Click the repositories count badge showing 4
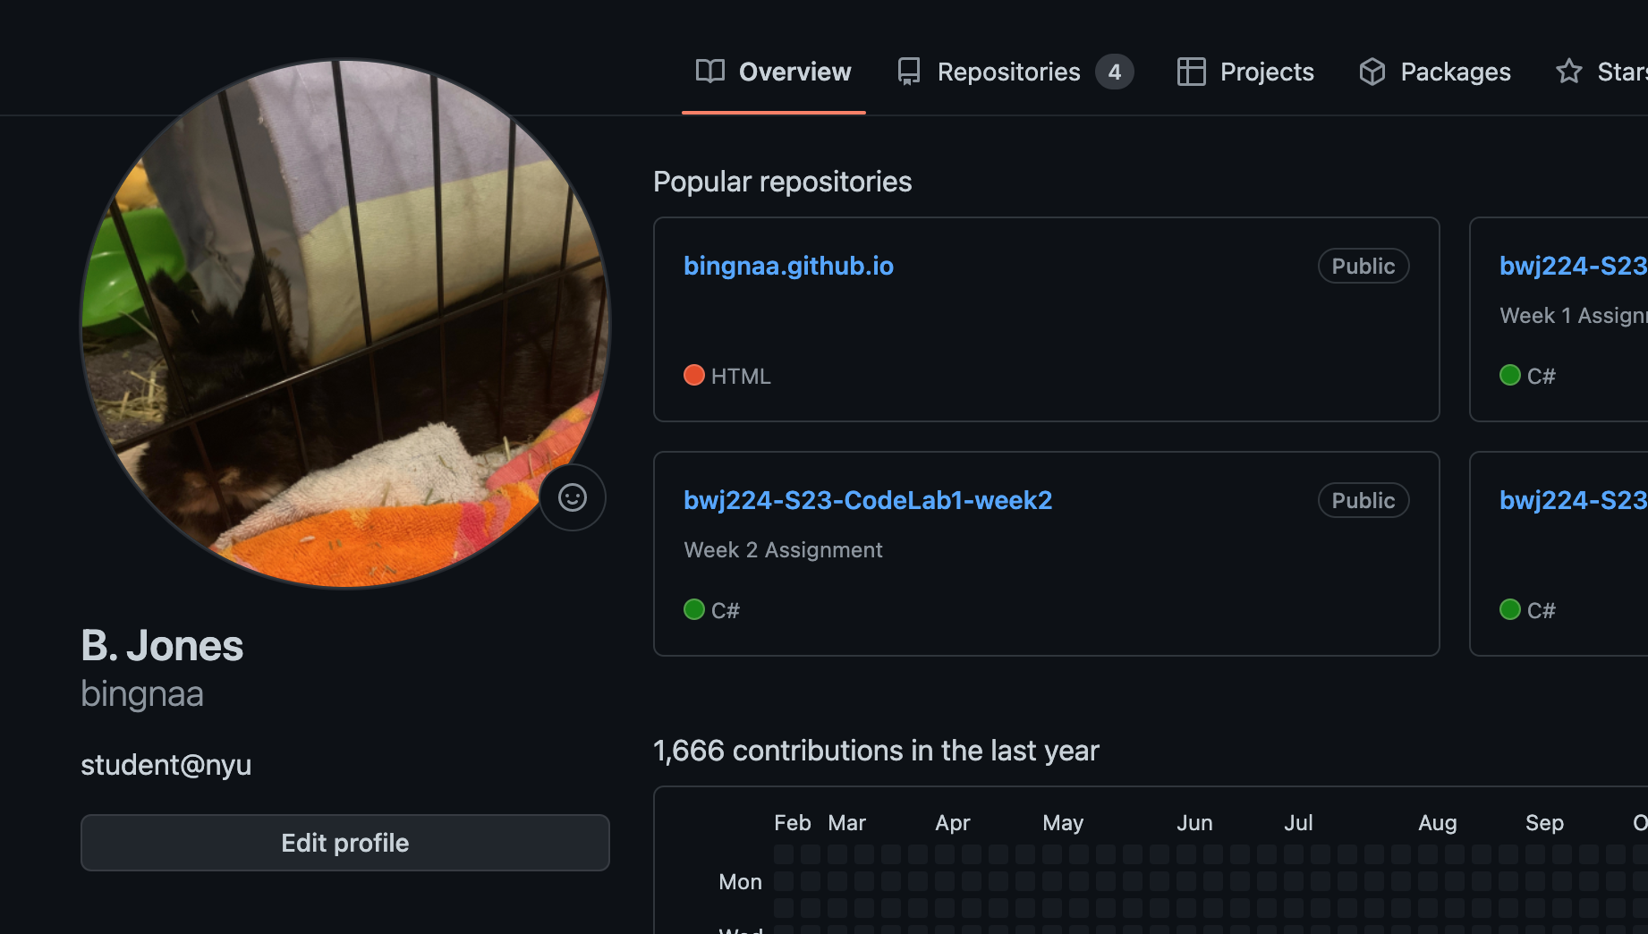 1115,72
